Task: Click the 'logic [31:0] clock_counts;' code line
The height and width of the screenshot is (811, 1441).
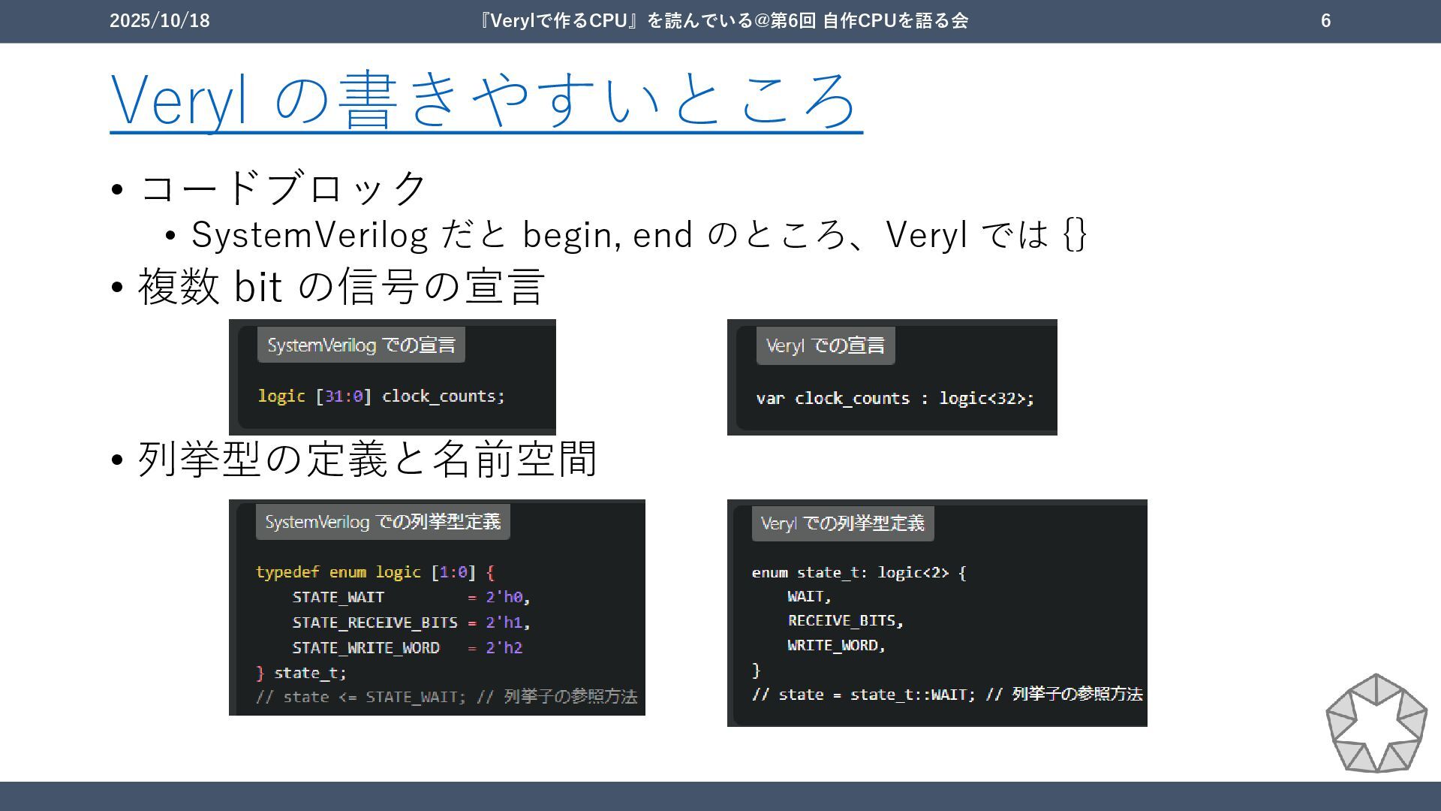Action: pyautogui.click(x=381, y=396)
